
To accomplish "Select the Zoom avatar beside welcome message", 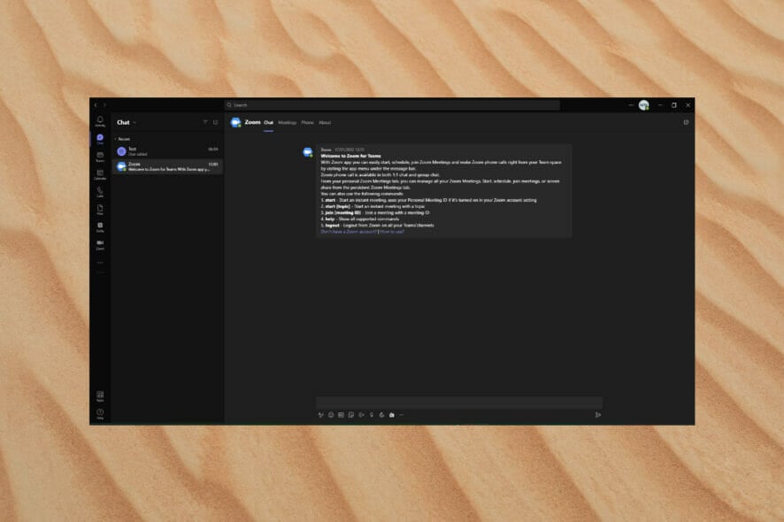I will click(308, 152).
